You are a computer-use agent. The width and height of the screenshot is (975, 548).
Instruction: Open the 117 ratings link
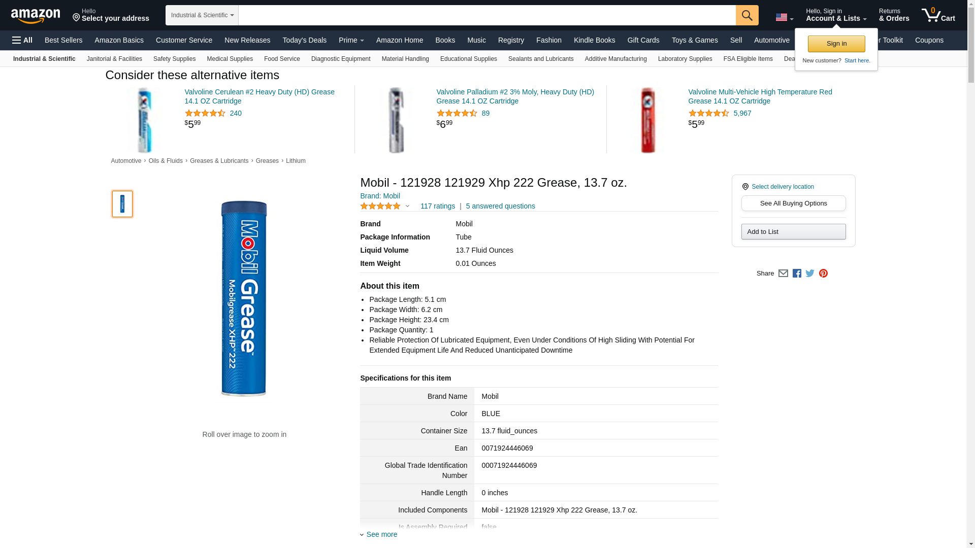pos(437,206)
